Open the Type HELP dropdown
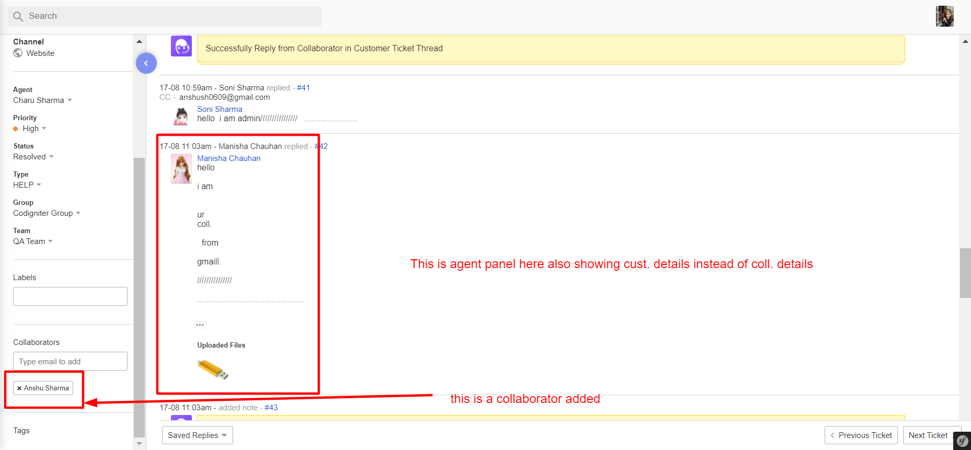 [27, 185]
